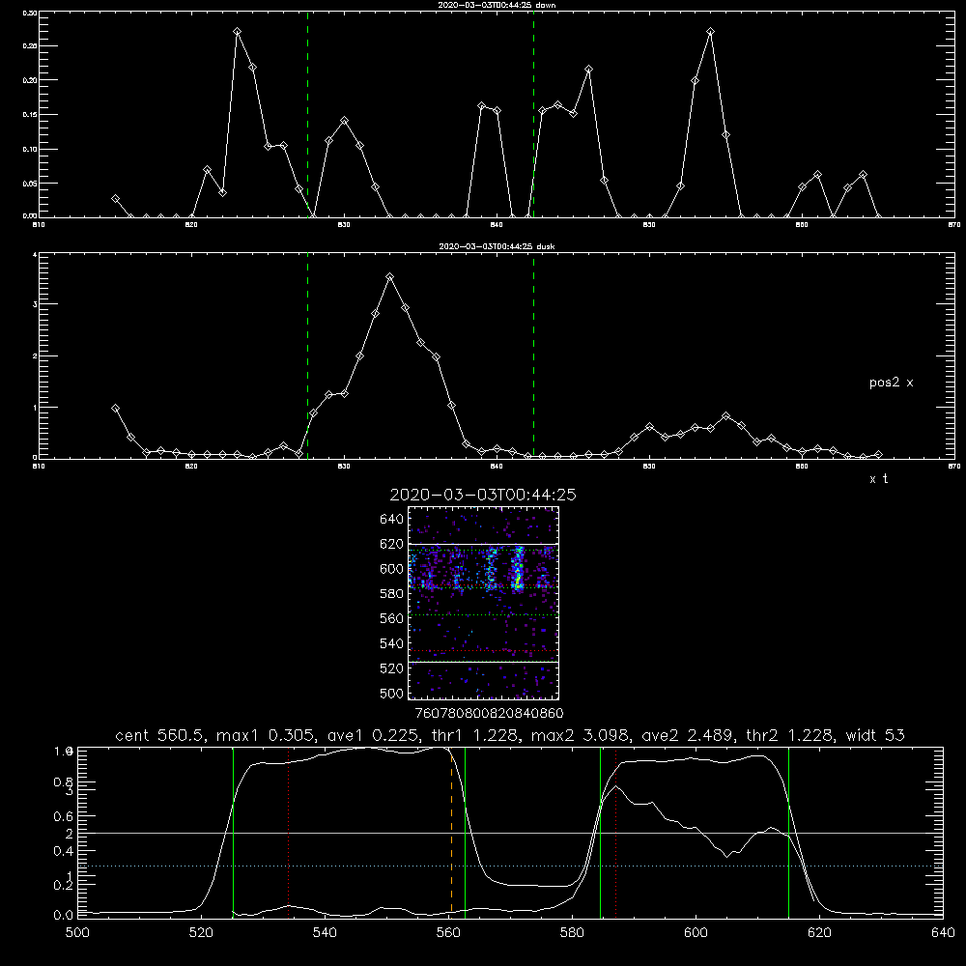Image resolution: width=966 pixels, height=966 pixels.
Task: Click the heatmap y-axis label 540
Action: tap(391, 643)
